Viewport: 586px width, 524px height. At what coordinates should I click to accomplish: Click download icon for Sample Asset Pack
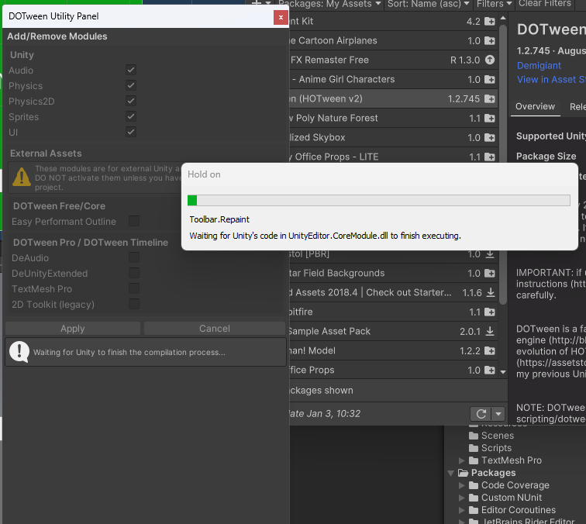click(490, 331)
